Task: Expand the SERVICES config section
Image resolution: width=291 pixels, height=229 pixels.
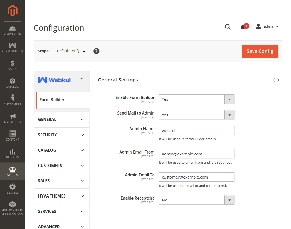Action: pos(61,212)
